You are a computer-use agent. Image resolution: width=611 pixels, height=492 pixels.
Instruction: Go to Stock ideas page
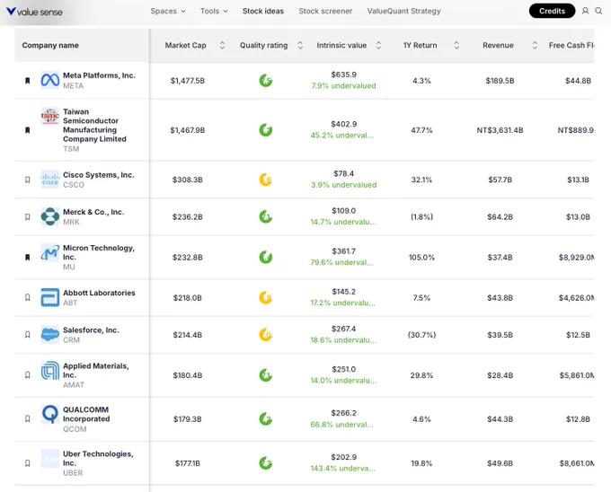(263, 12)
